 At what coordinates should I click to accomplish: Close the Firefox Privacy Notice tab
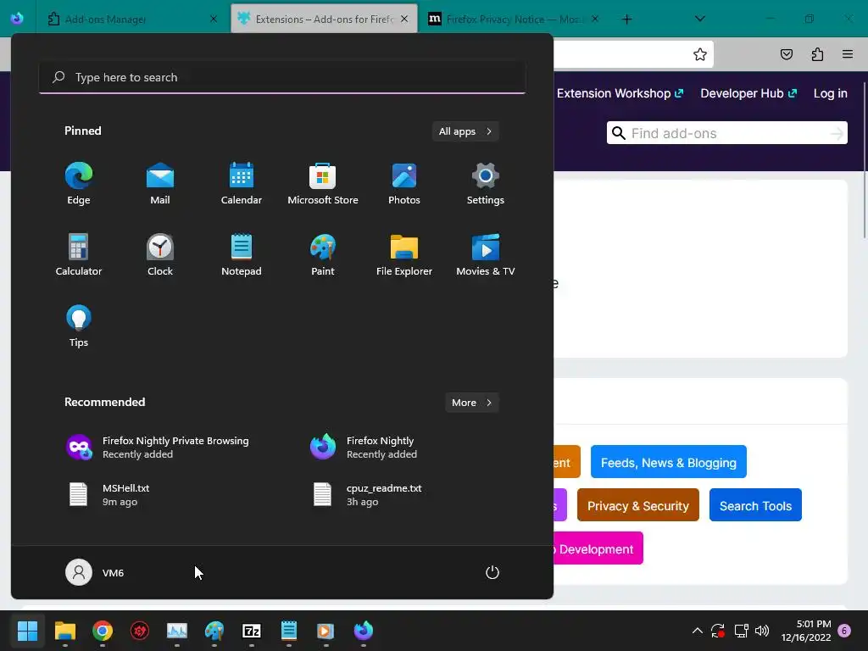[595, 19]
